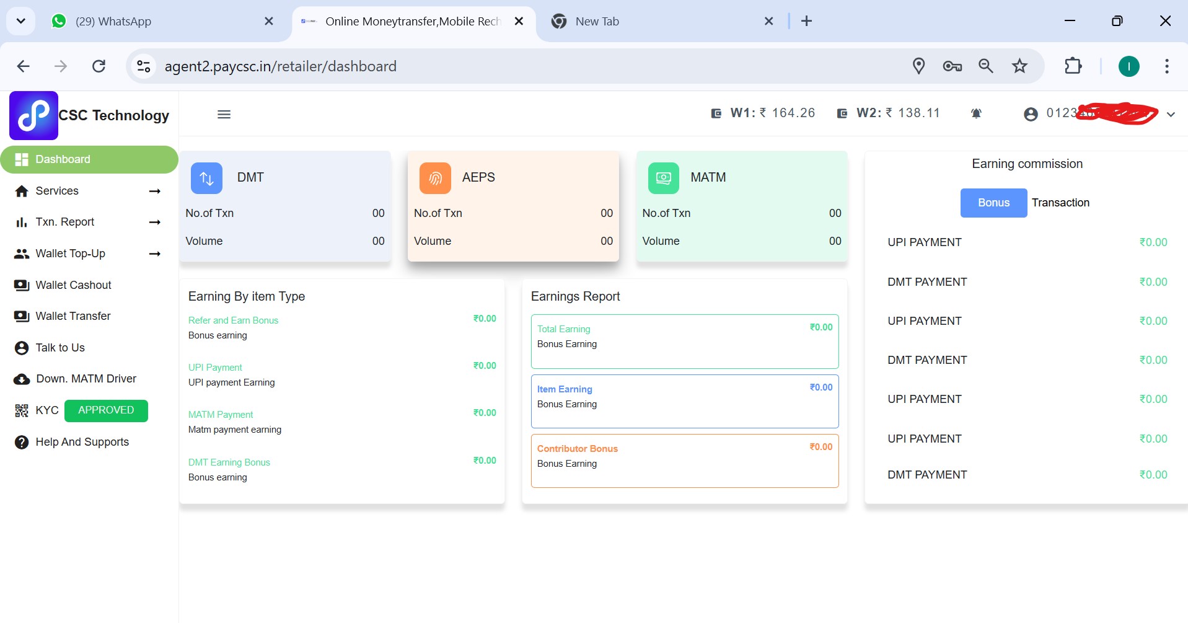The height and width of the screenshot is (623, 1188).
Task: Click the Dashboard grid icon
Action: tap(22, 159)
